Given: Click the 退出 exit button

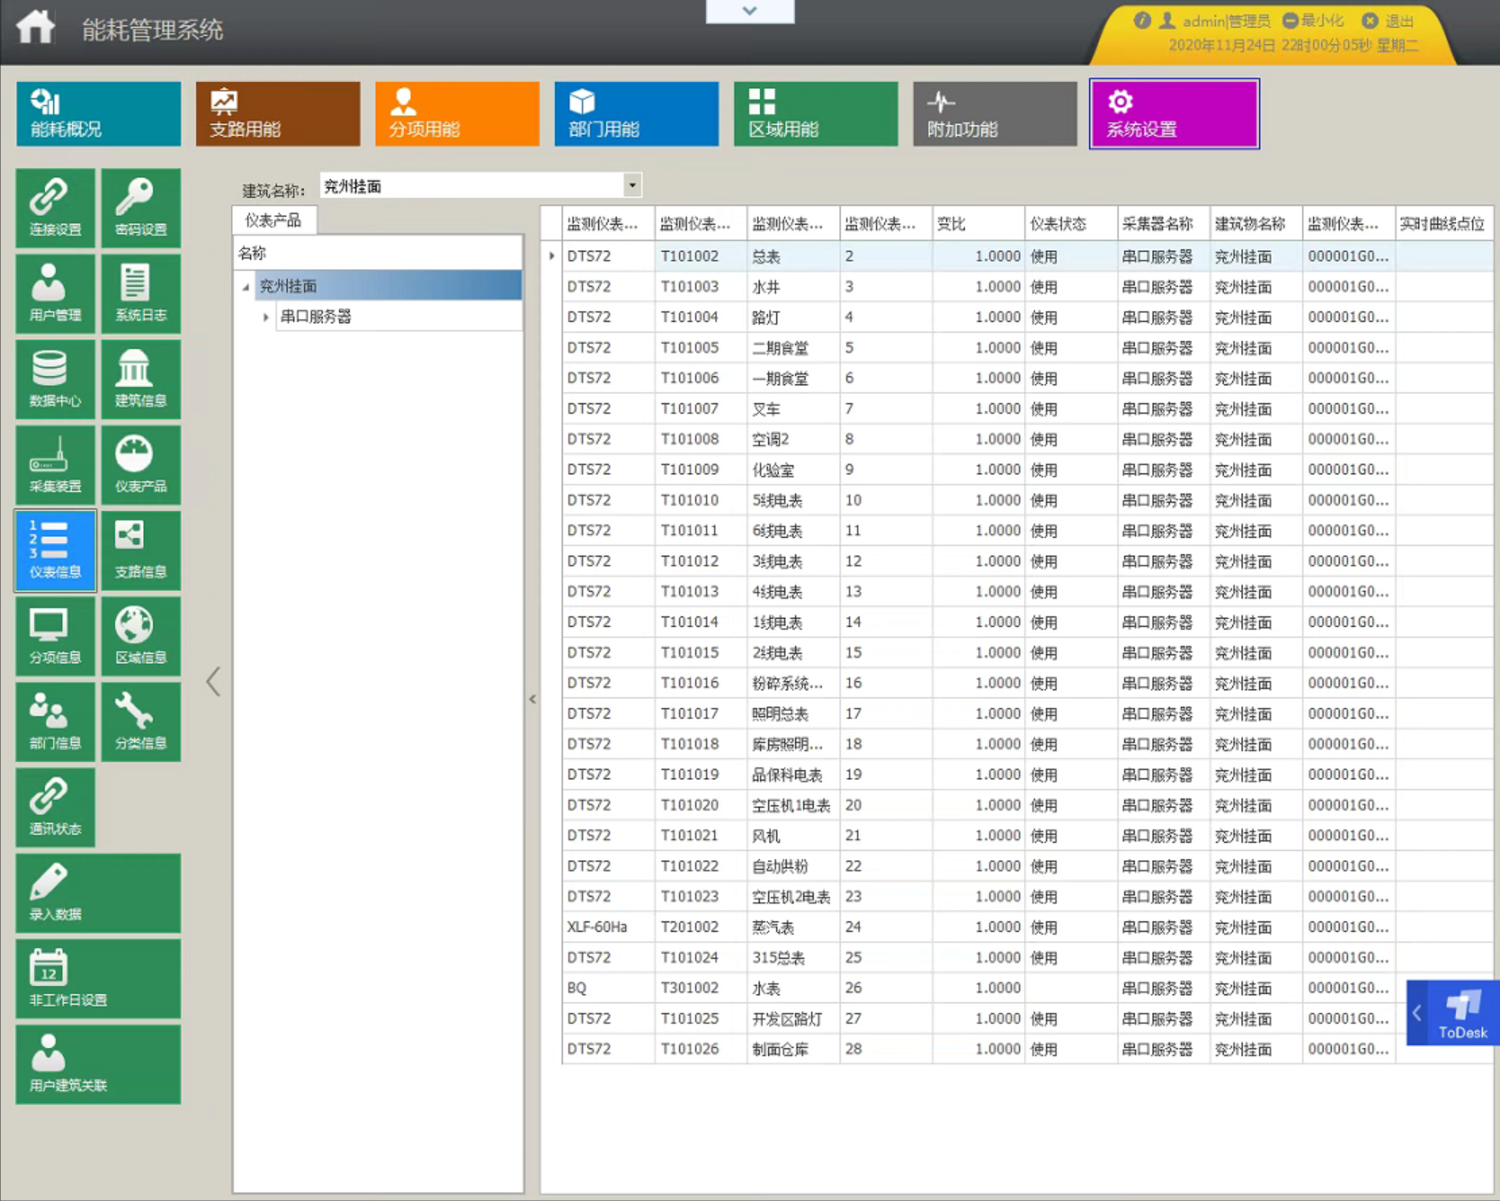Looking at the screenshot, I should (1388, 21).
